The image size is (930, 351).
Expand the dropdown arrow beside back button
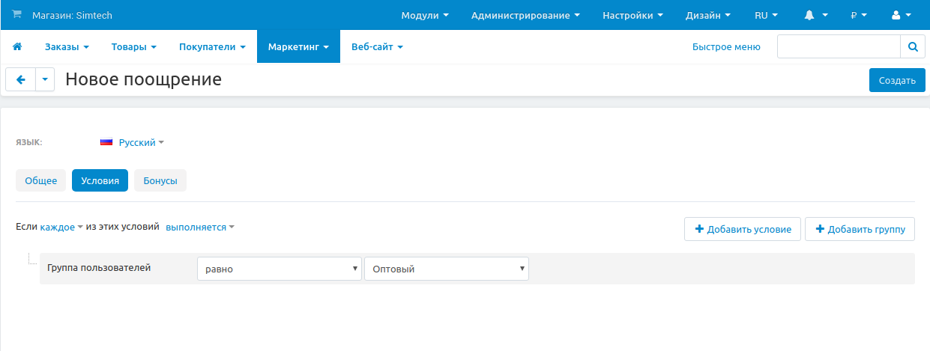(x=45, y=79)
